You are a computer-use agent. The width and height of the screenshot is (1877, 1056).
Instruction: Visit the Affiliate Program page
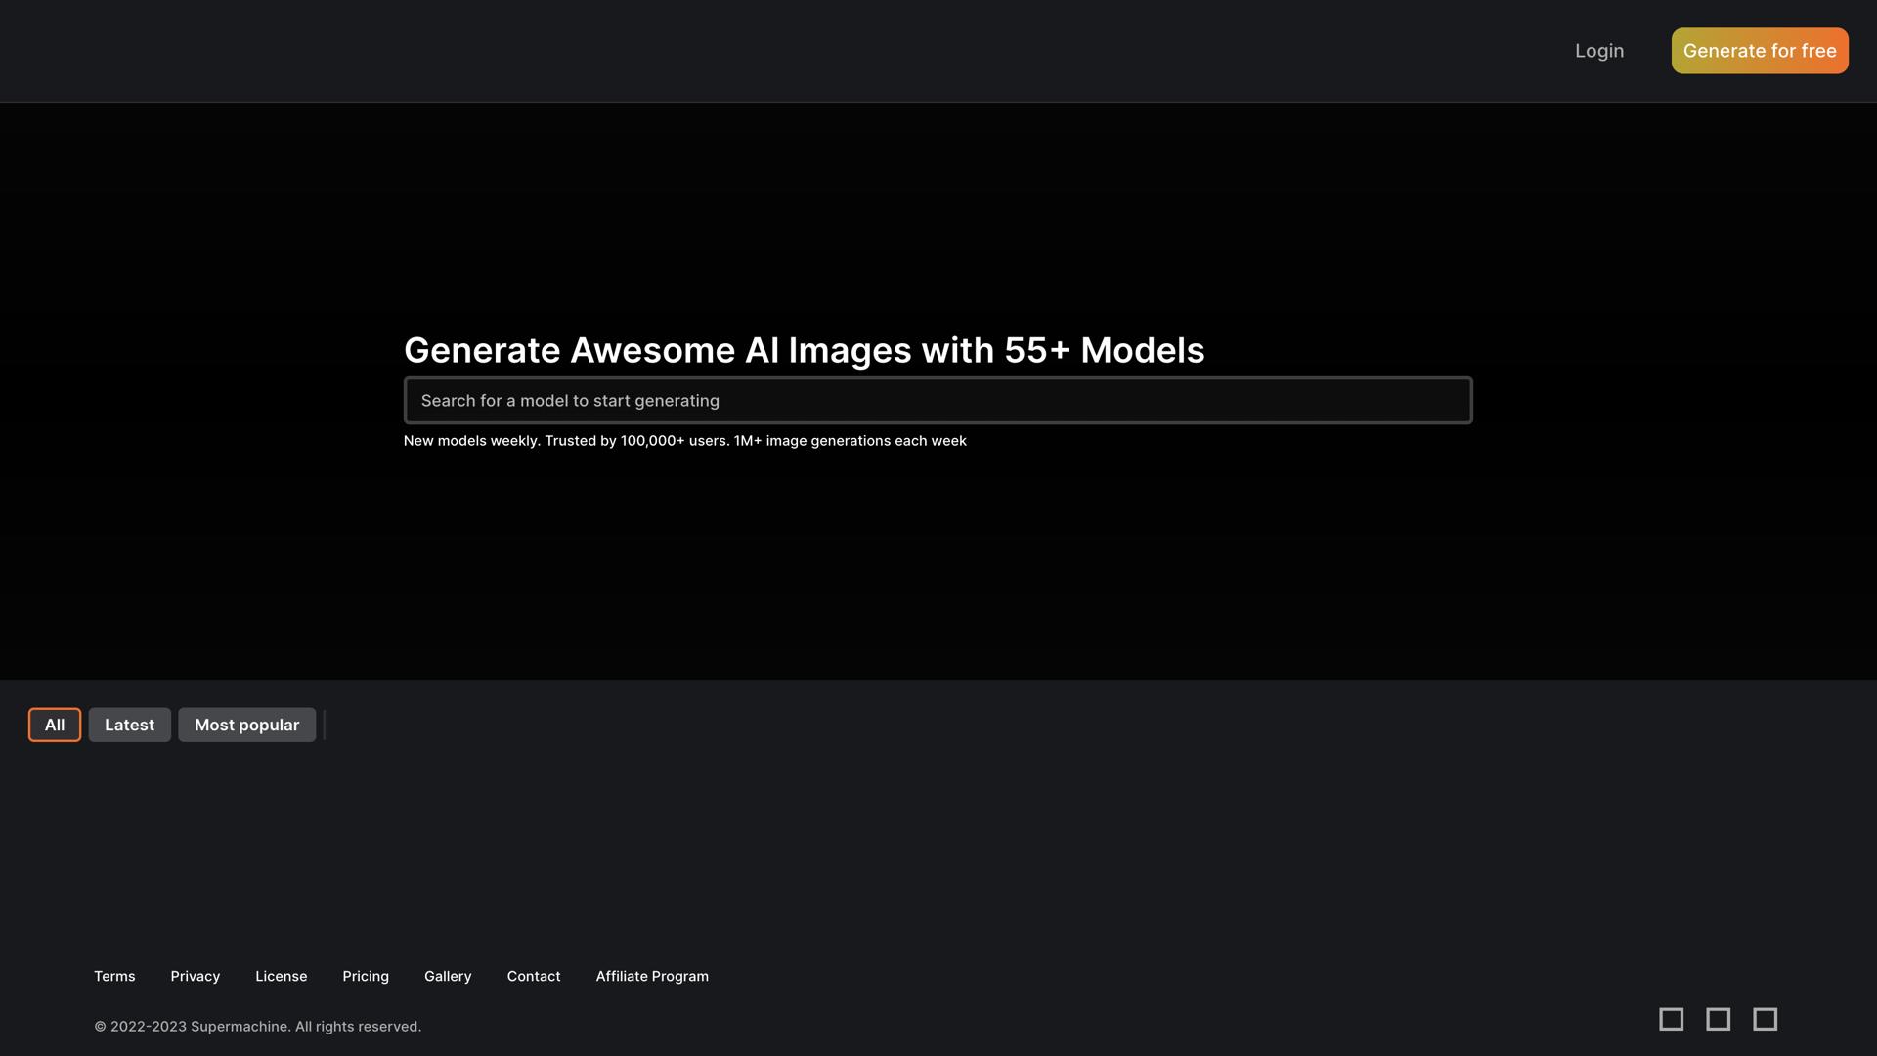[652, 976]
